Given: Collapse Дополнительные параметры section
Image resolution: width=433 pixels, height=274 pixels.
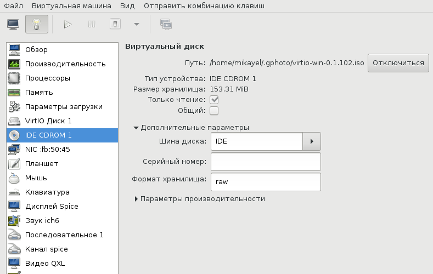Looking at the screenshot, I should coord(136,128).
